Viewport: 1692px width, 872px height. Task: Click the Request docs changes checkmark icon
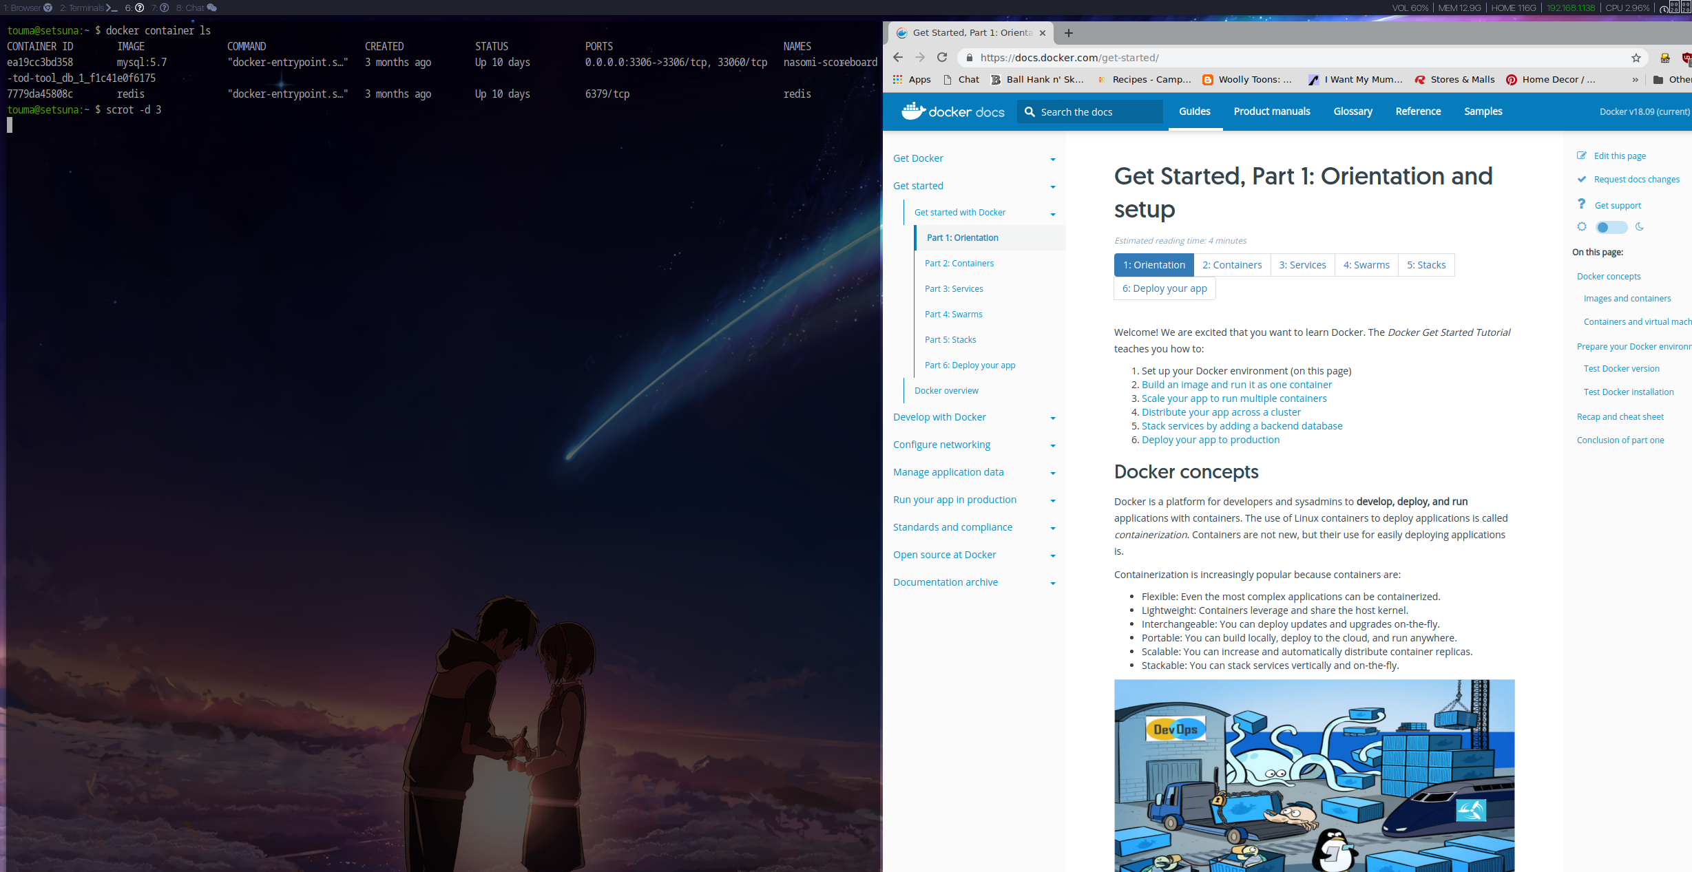[x=1582, y=179]
